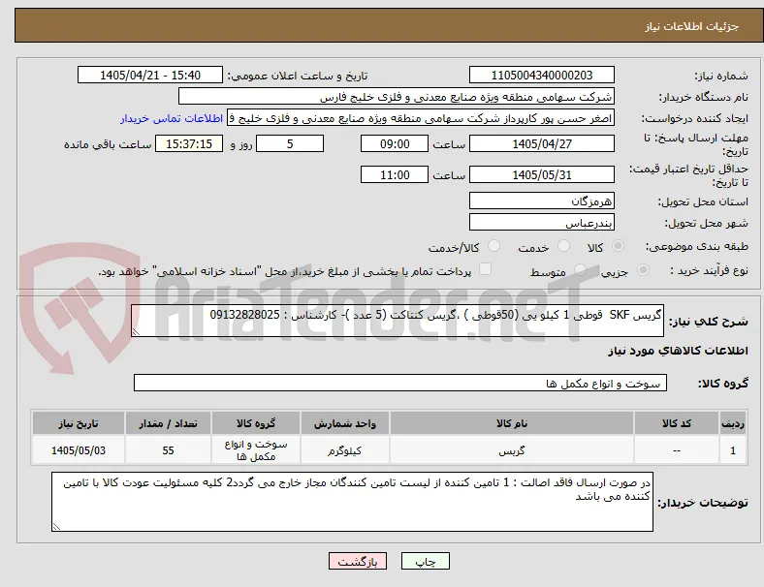Click the general description text area
Image resolution: width=764 pixels, height=587 pixels.
(x=398, y=321)
